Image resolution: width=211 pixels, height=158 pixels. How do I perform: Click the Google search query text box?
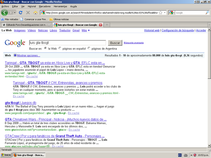(68, 43)
